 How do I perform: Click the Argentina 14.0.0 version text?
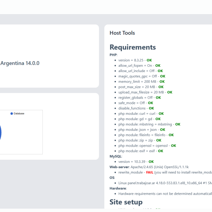[x=20, y=63]
